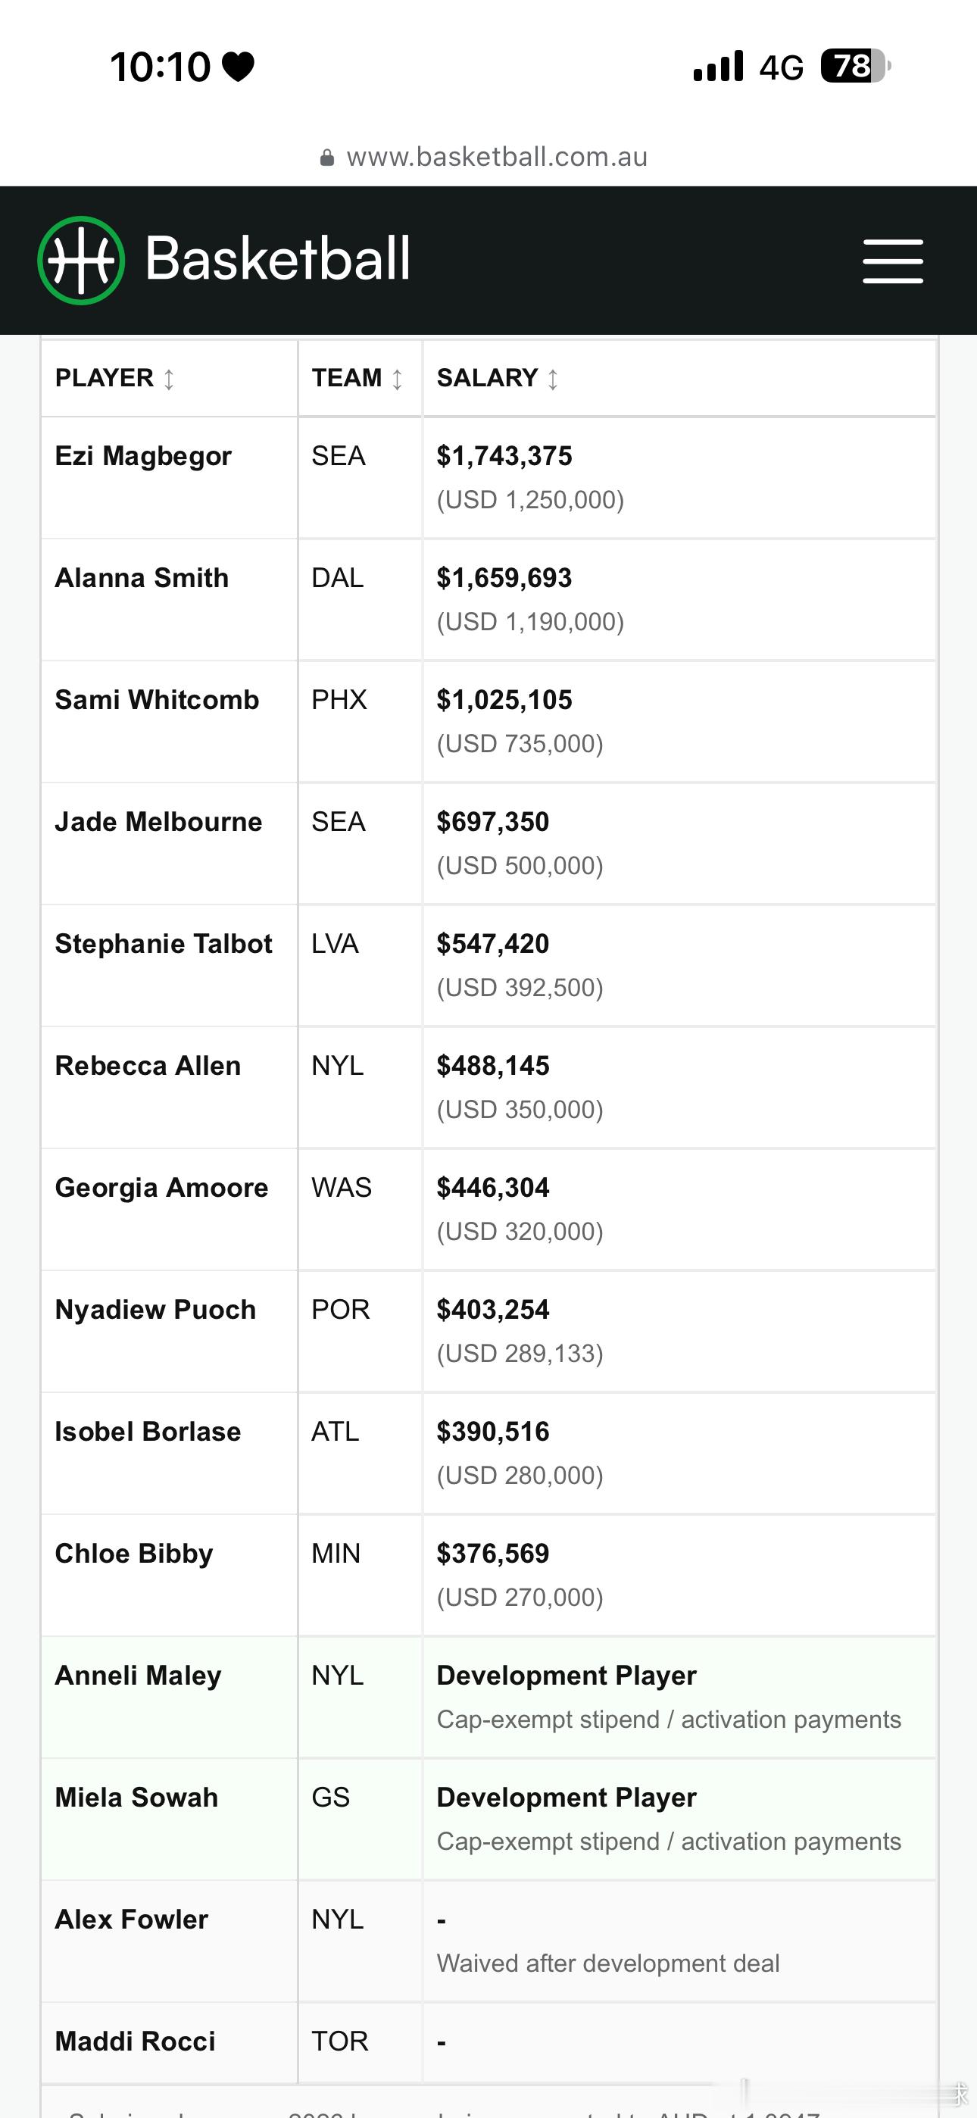Tap the Ezi Magbegor player name
This screenshot has height=2118, width=977.
pos(143,455)
